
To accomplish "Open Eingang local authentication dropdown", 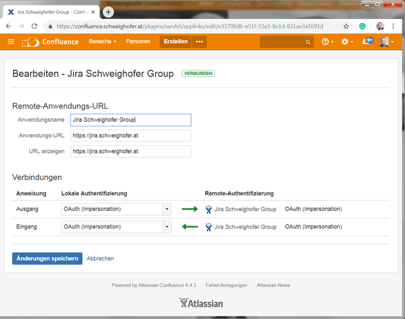I will point(116,227).
